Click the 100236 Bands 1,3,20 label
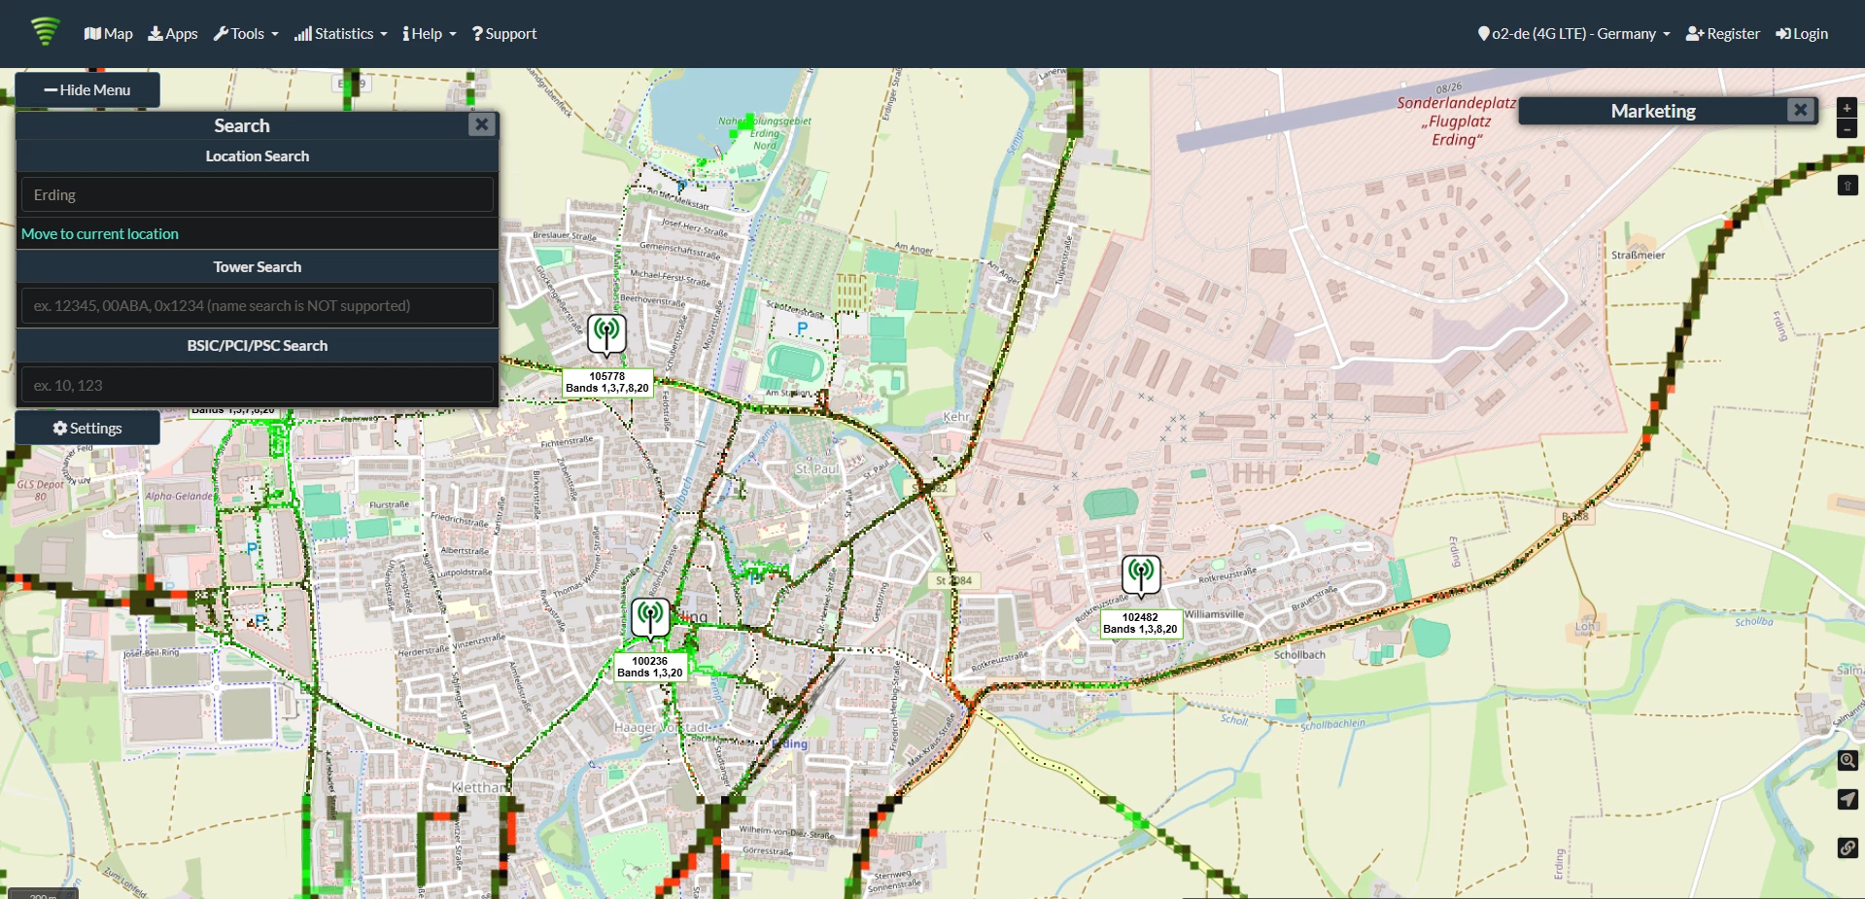Screen dimensions: 1865x899 650,667
